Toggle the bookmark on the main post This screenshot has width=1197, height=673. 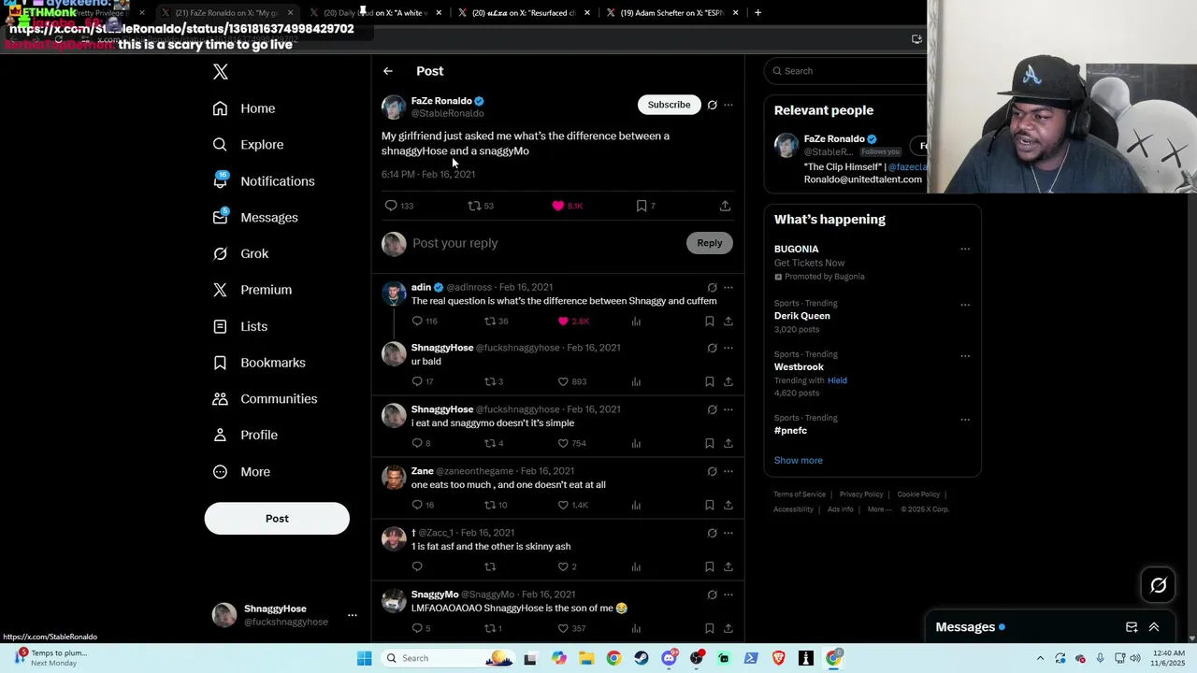[x=645, y=206]
